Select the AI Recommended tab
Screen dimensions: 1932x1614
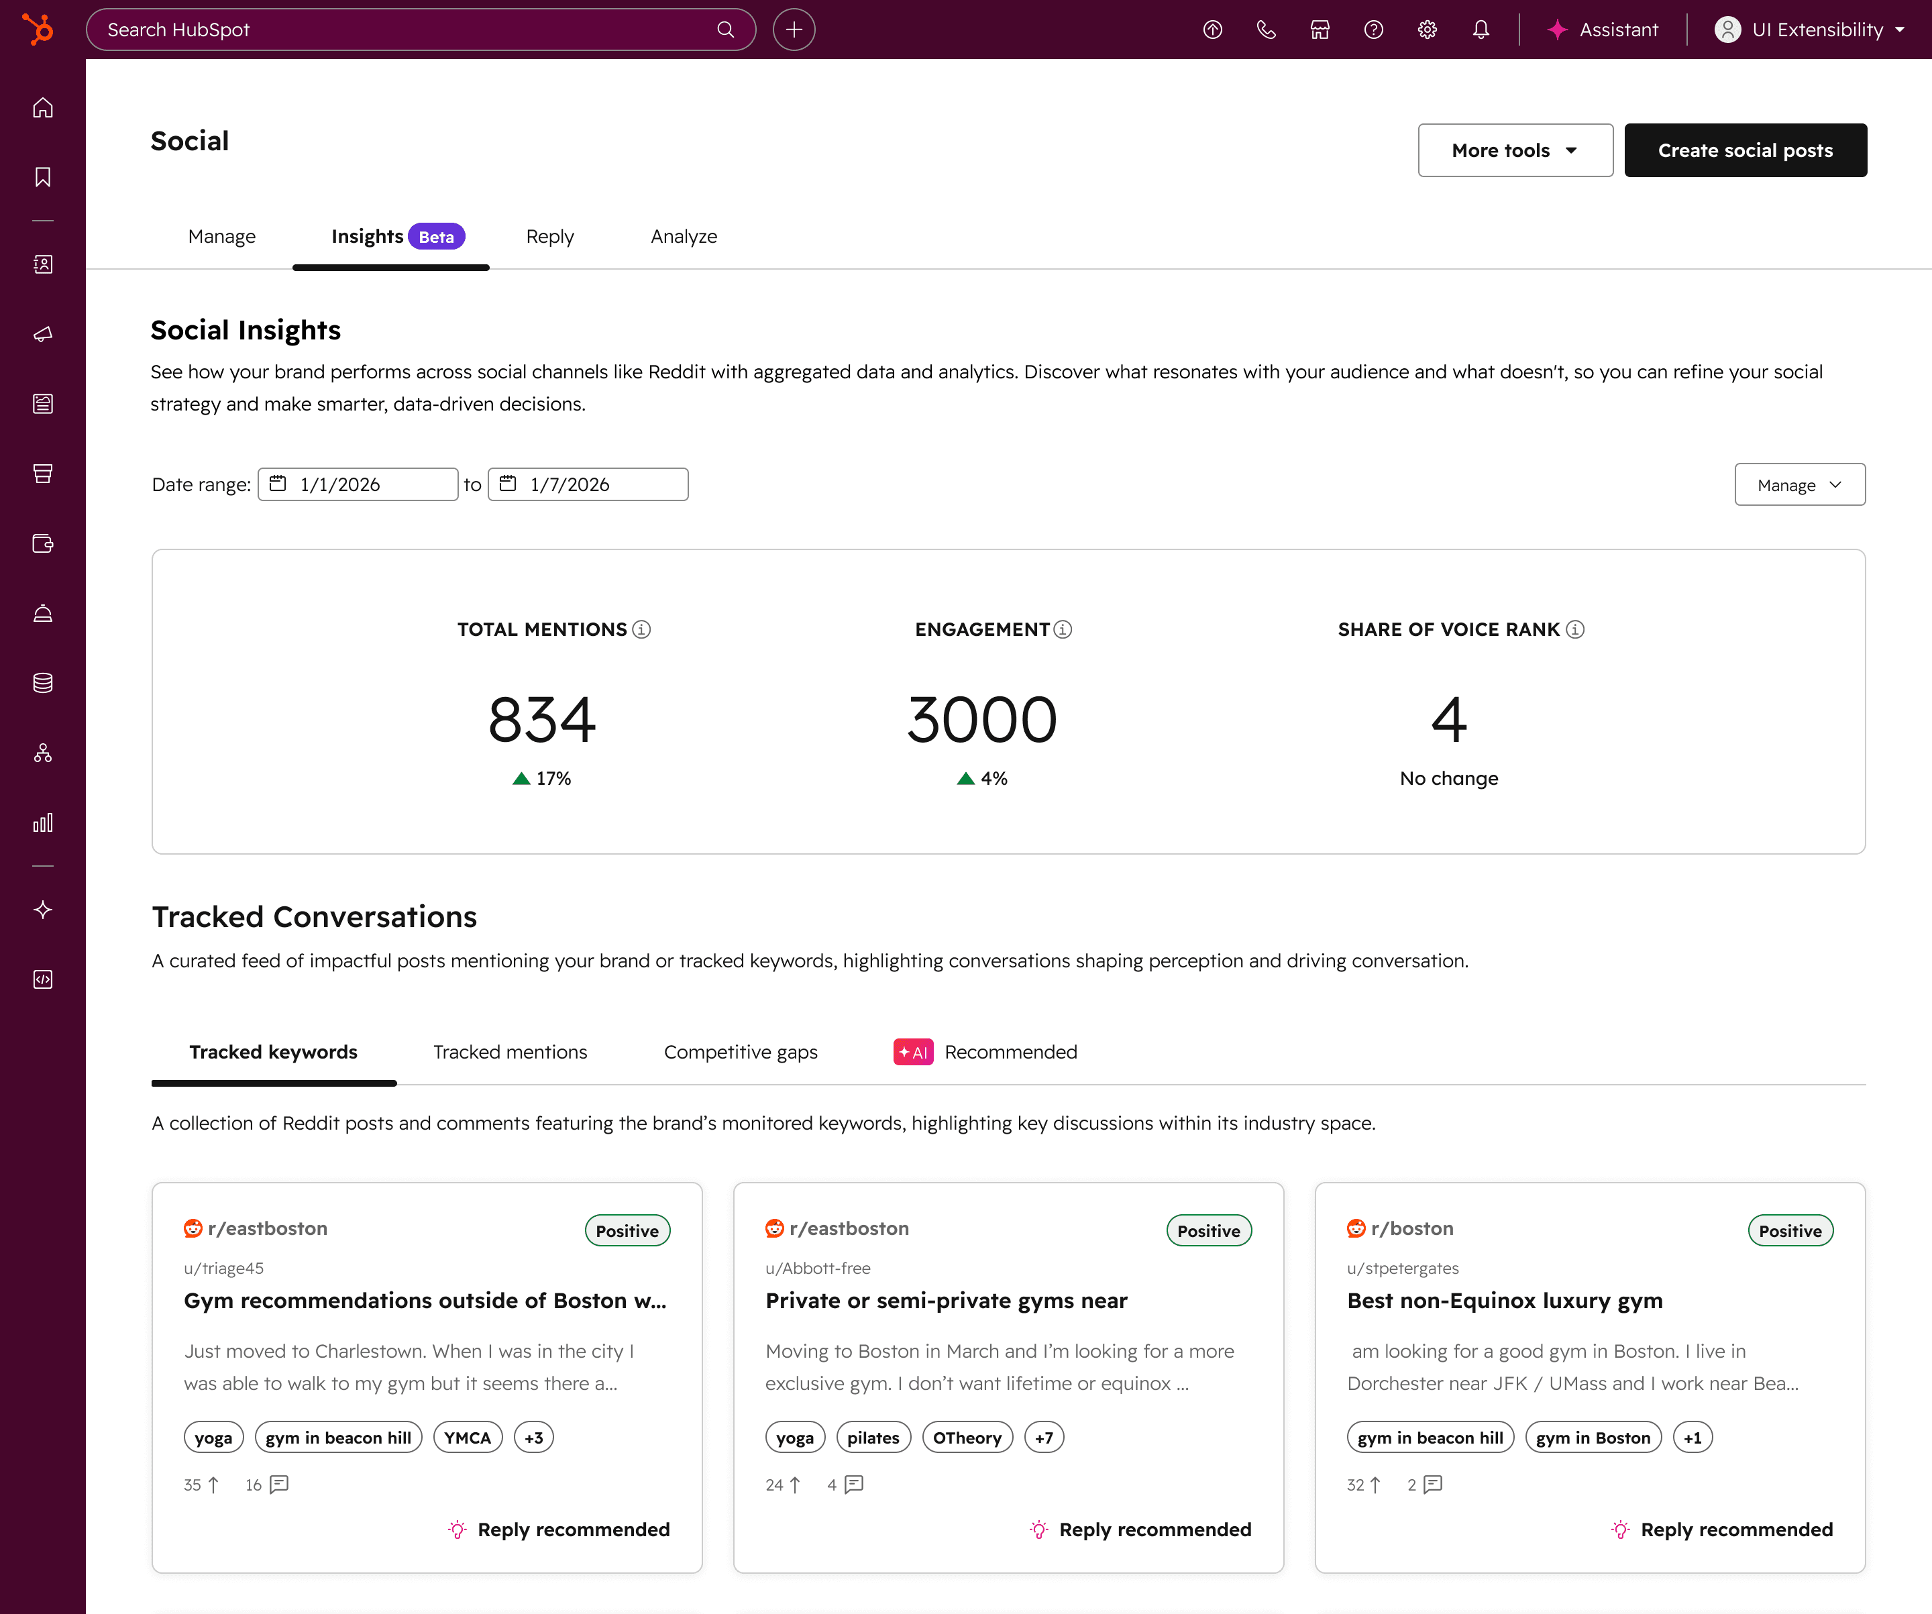985,1052
